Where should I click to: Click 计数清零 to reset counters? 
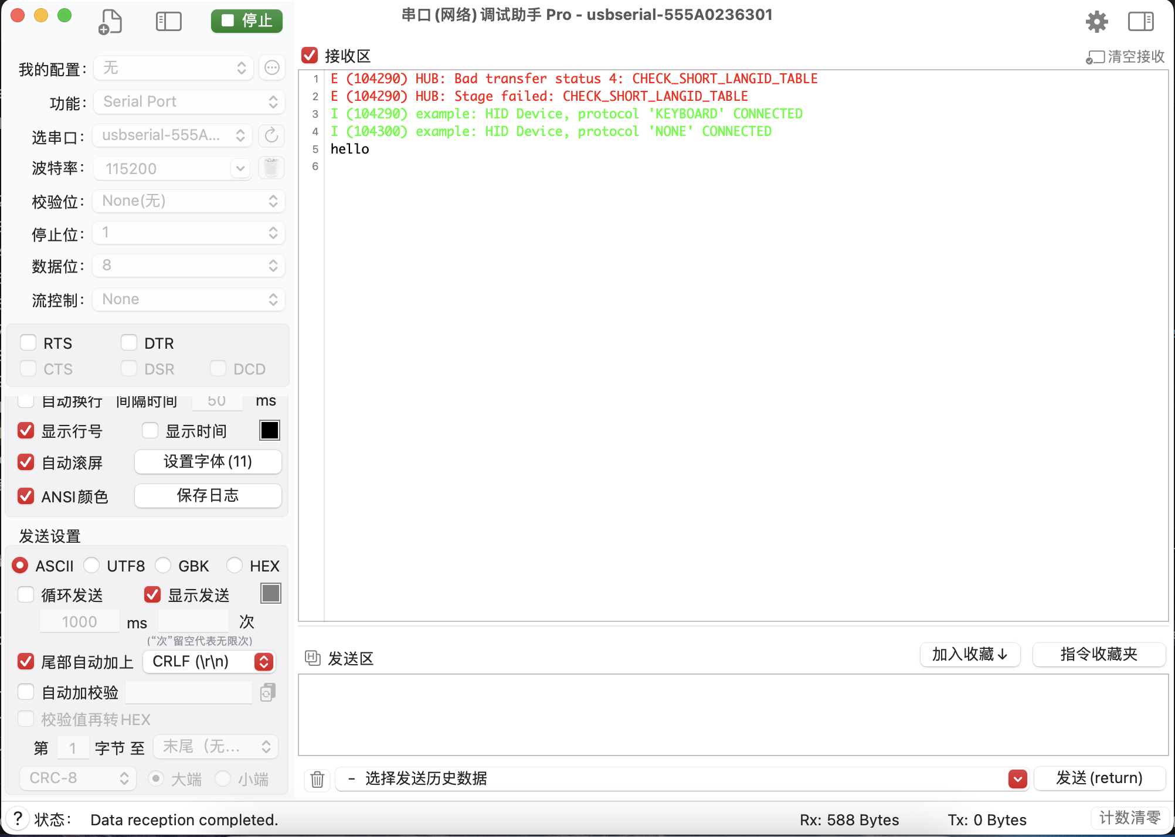tap(1129, 818)
